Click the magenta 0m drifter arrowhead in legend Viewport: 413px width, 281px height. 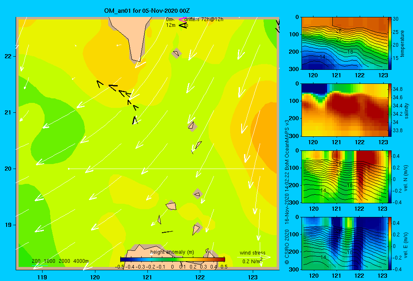(182, 19)
